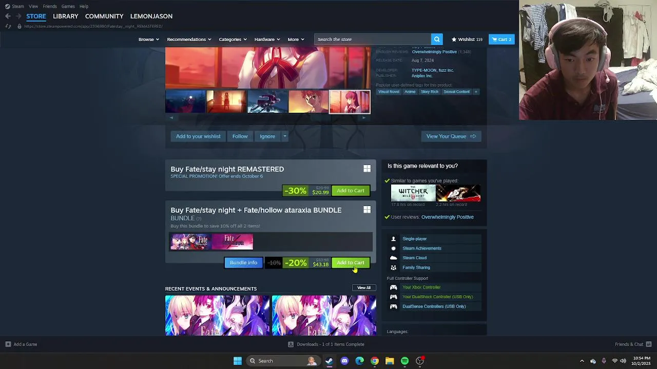Click Downloads 1 of 1 Items Complete

click(326, 344)
